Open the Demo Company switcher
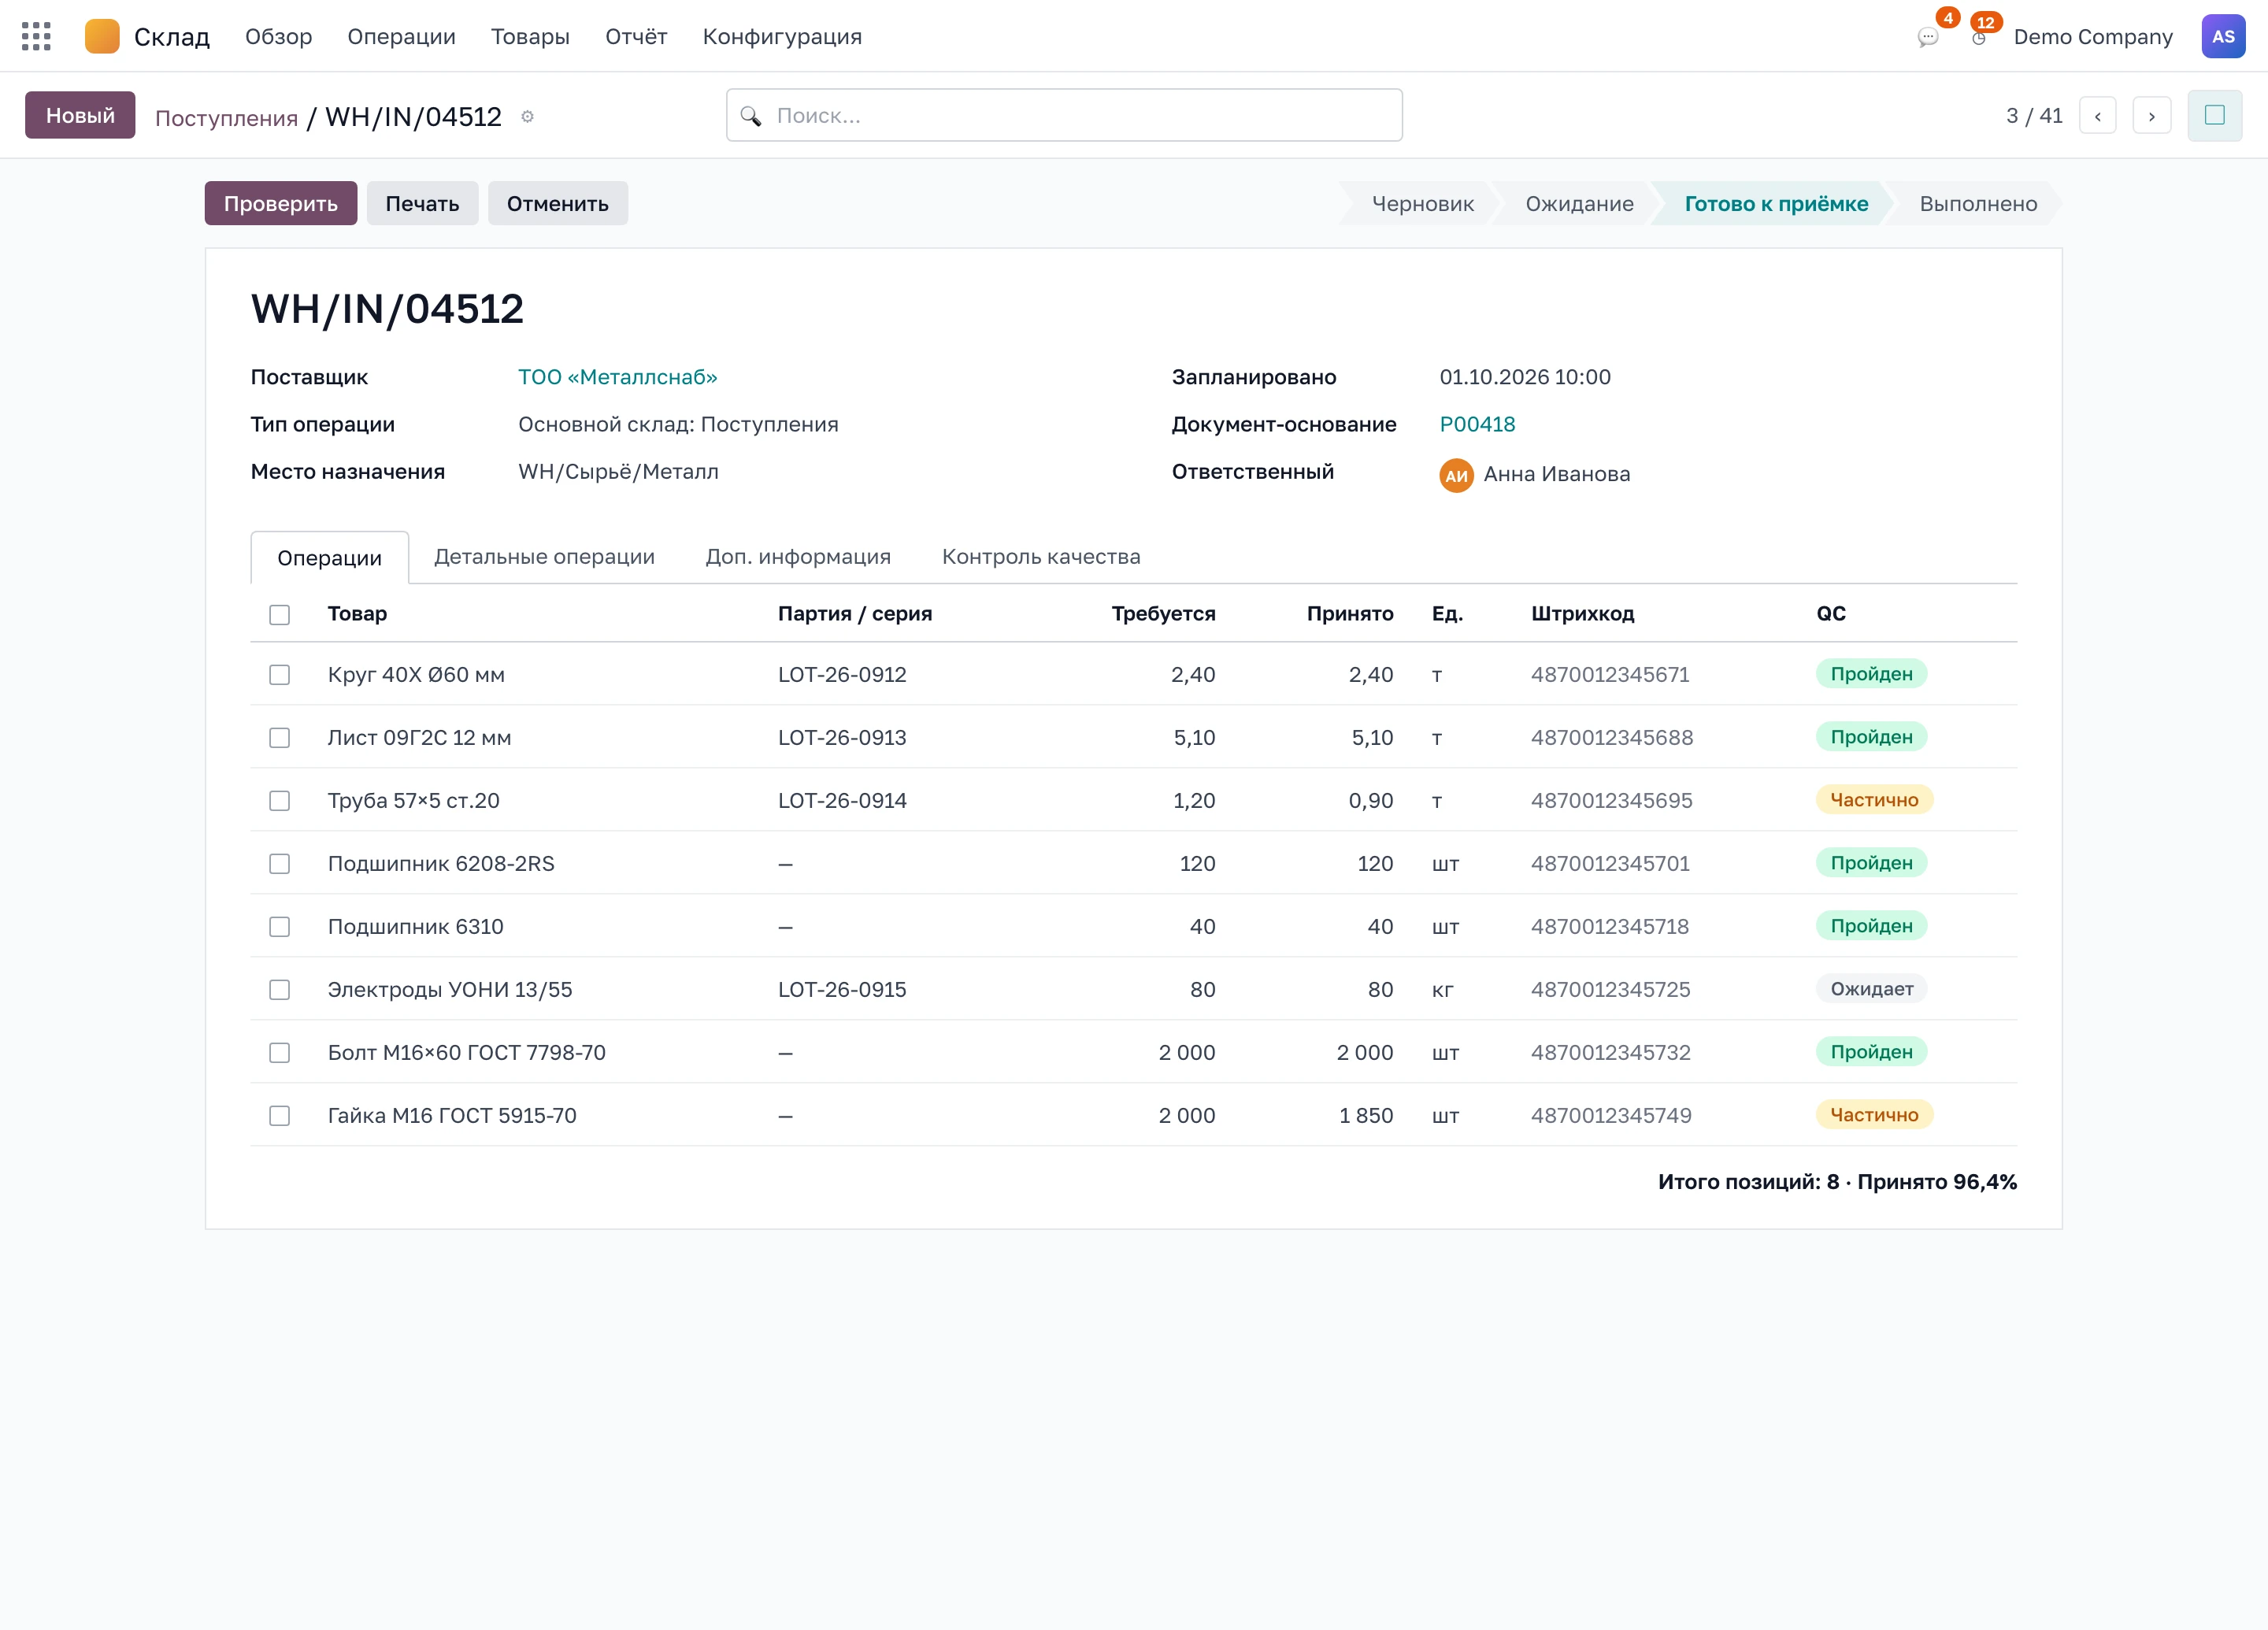2268x1630 pixels. click(x=2092, y=37)
